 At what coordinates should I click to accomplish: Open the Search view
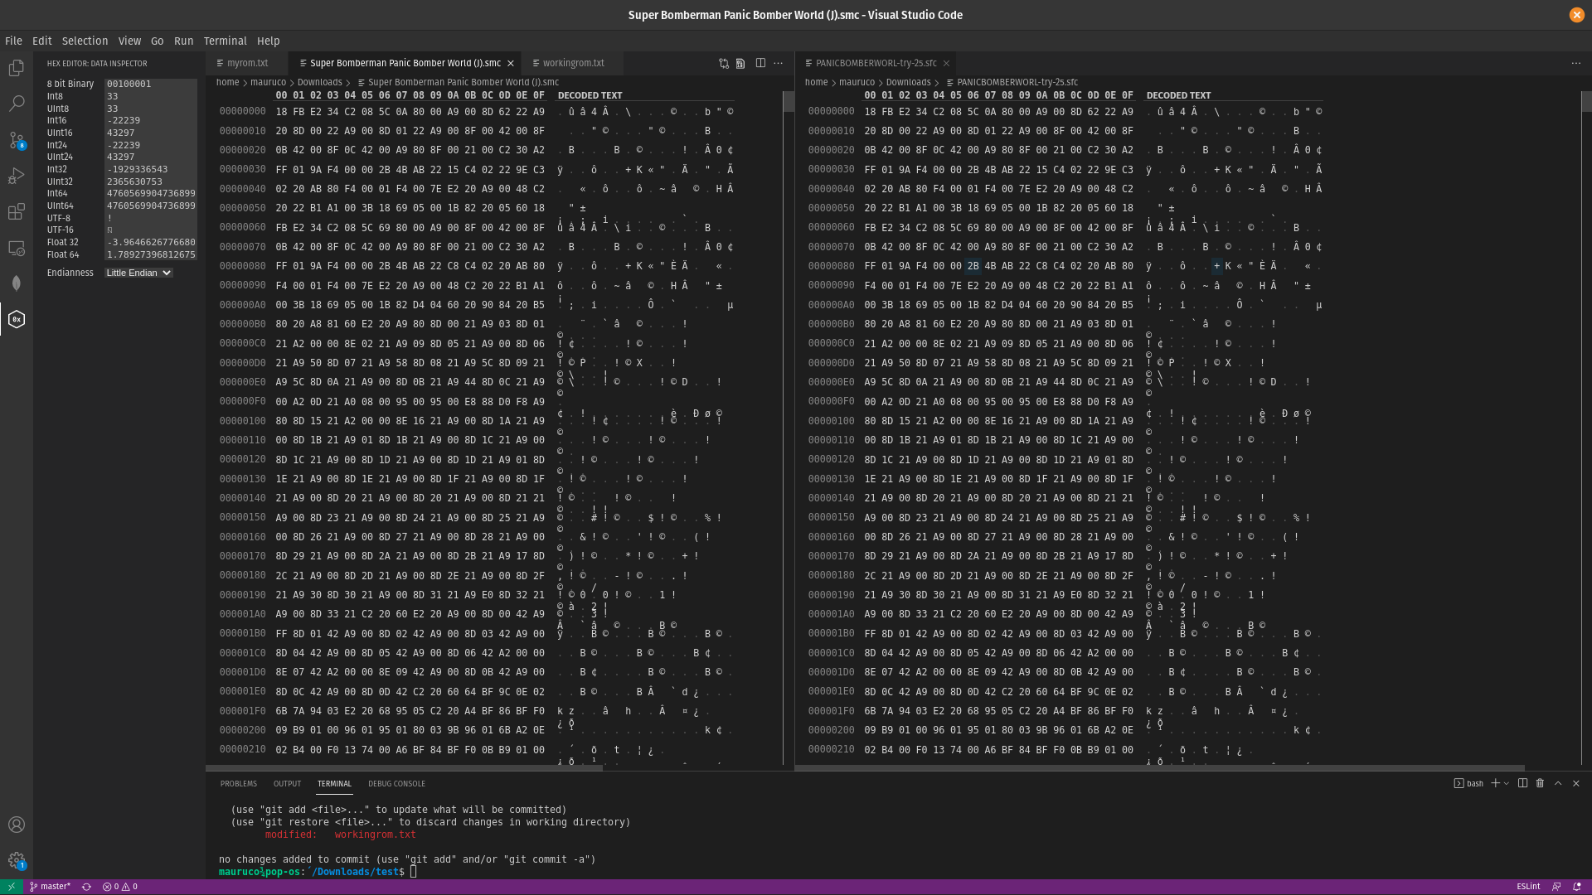point(17,104)
